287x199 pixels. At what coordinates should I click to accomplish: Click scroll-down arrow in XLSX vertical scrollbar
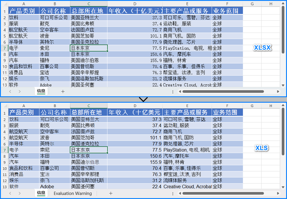[283, 85]
